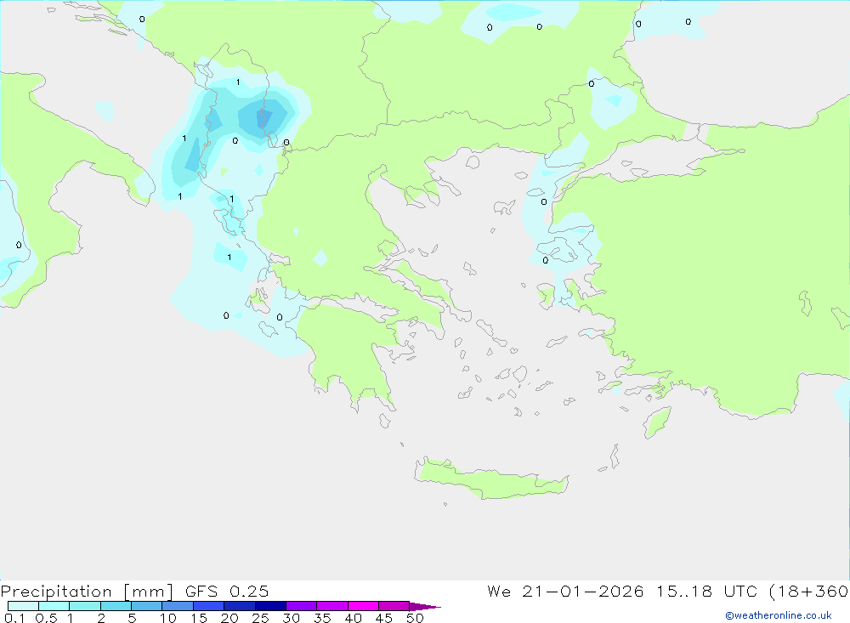
Task: Click the 0.1 legend scale label
Action: [x=14, y=618]
